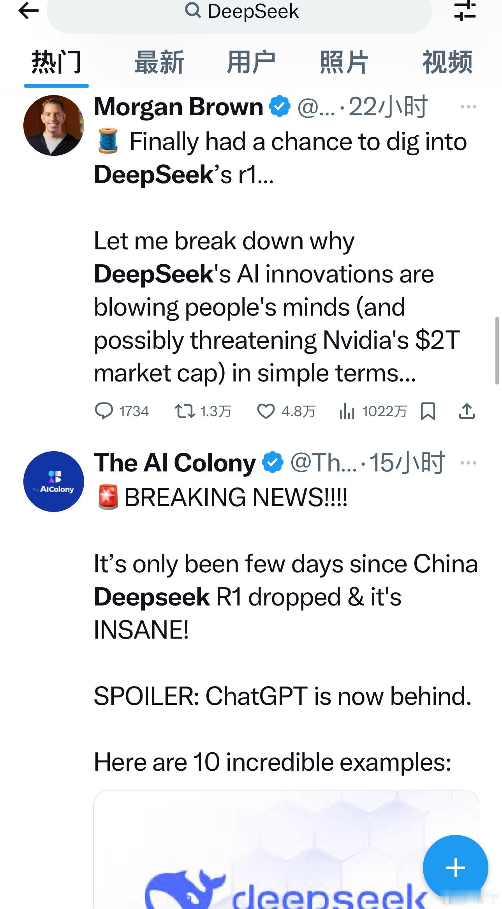
Task: Retweet Morgan Brown's DeepSeek post
Action: click(185, 411)
